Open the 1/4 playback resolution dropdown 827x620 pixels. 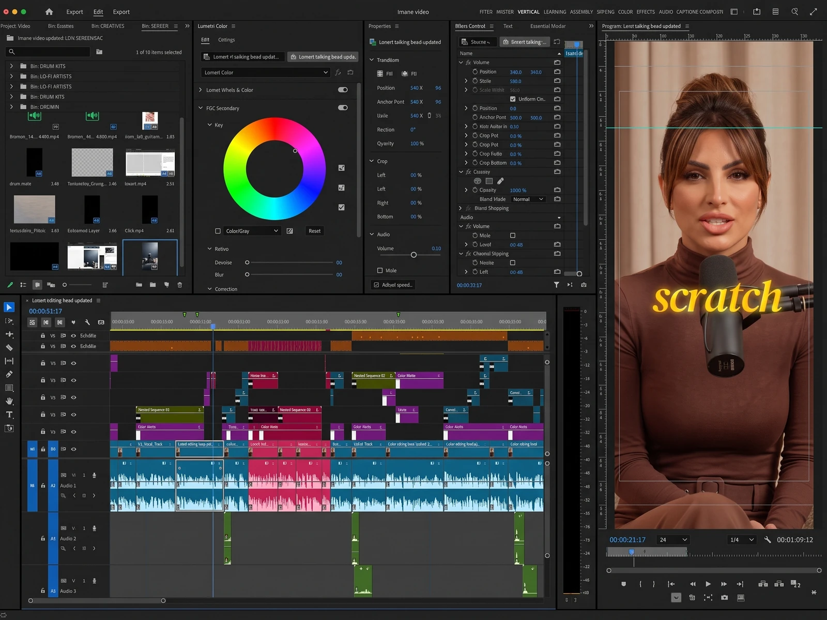click(x=741, y=539)
